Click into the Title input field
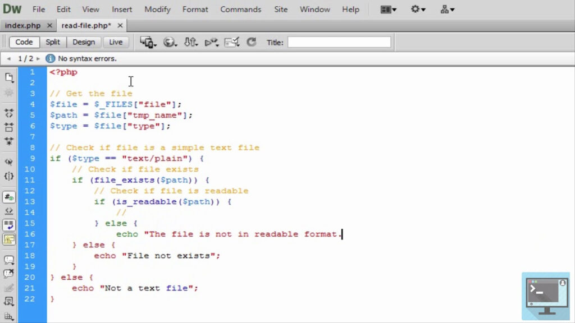 (339, 42)
